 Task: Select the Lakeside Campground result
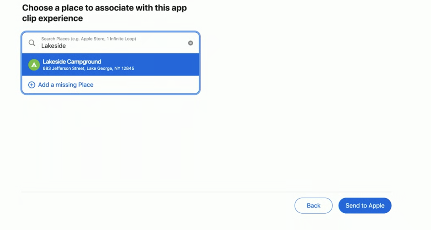pyautogui.click(x=111, y=64)
